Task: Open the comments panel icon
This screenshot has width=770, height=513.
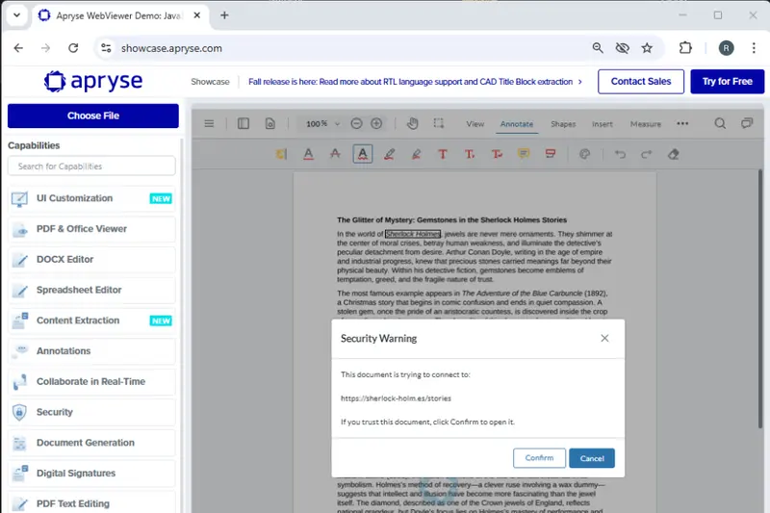Action: coord(747,123)
